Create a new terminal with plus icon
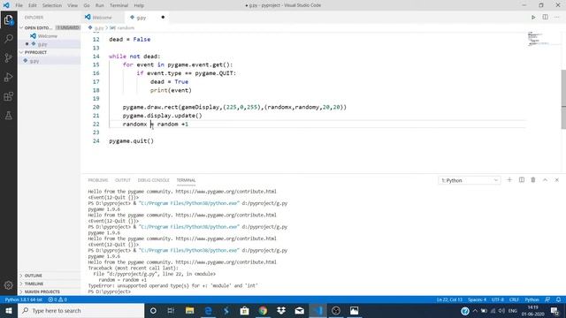The image size is (566, 318). (509, 180)
